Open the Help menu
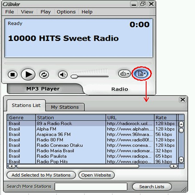195x195 pixels. coord(87,12)
